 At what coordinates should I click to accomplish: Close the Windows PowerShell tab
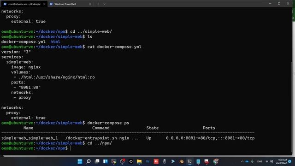90,4
